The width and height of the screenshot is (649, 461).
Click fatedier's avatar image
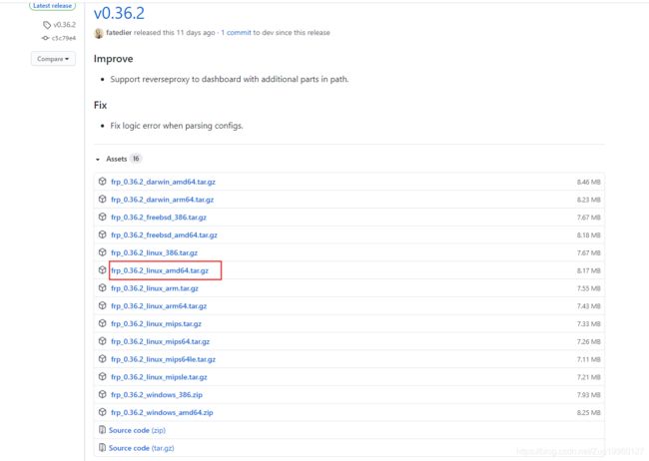pyautogui.click(x=99, y=33)
